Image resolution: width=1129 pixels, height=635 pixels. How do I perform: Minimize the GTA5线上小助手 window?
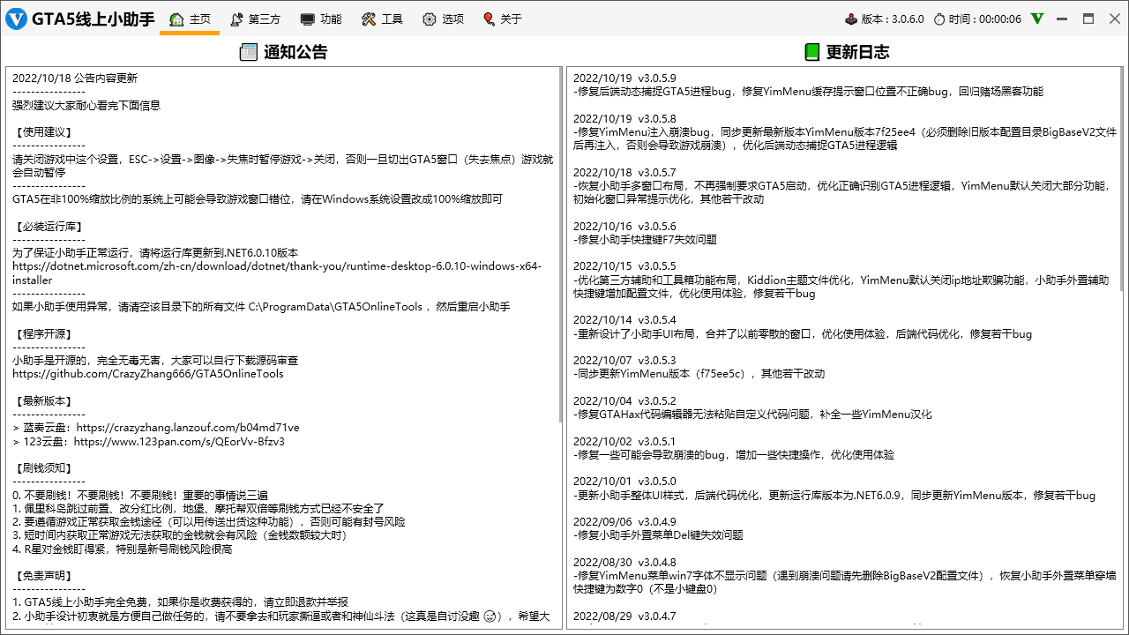(1064, 19)
